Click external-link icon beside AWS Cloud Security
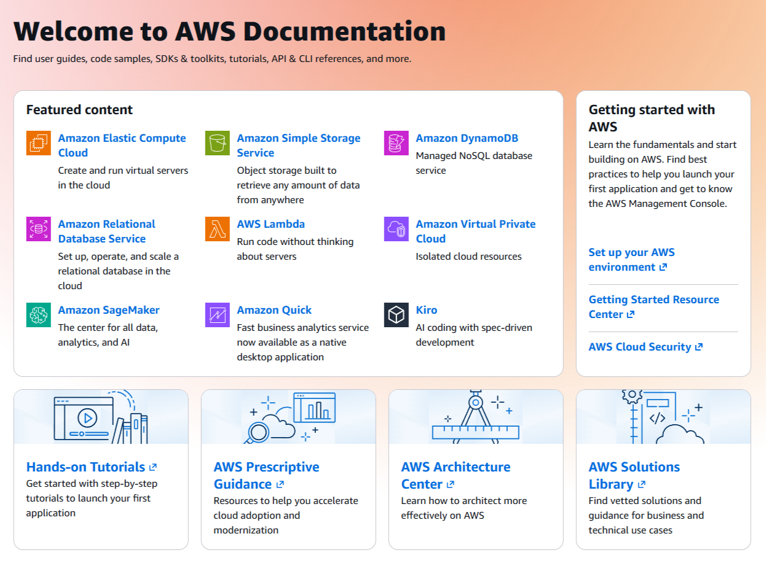Viewport: 766px width, 574px height. [699, 347]
